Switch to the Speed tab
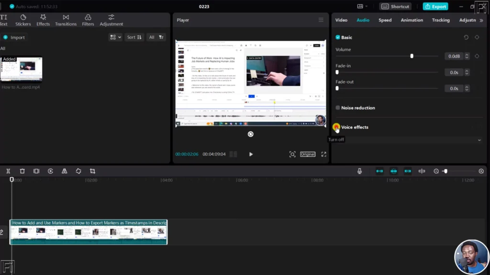The image size is (490, 275). click(x=385, y=20)
